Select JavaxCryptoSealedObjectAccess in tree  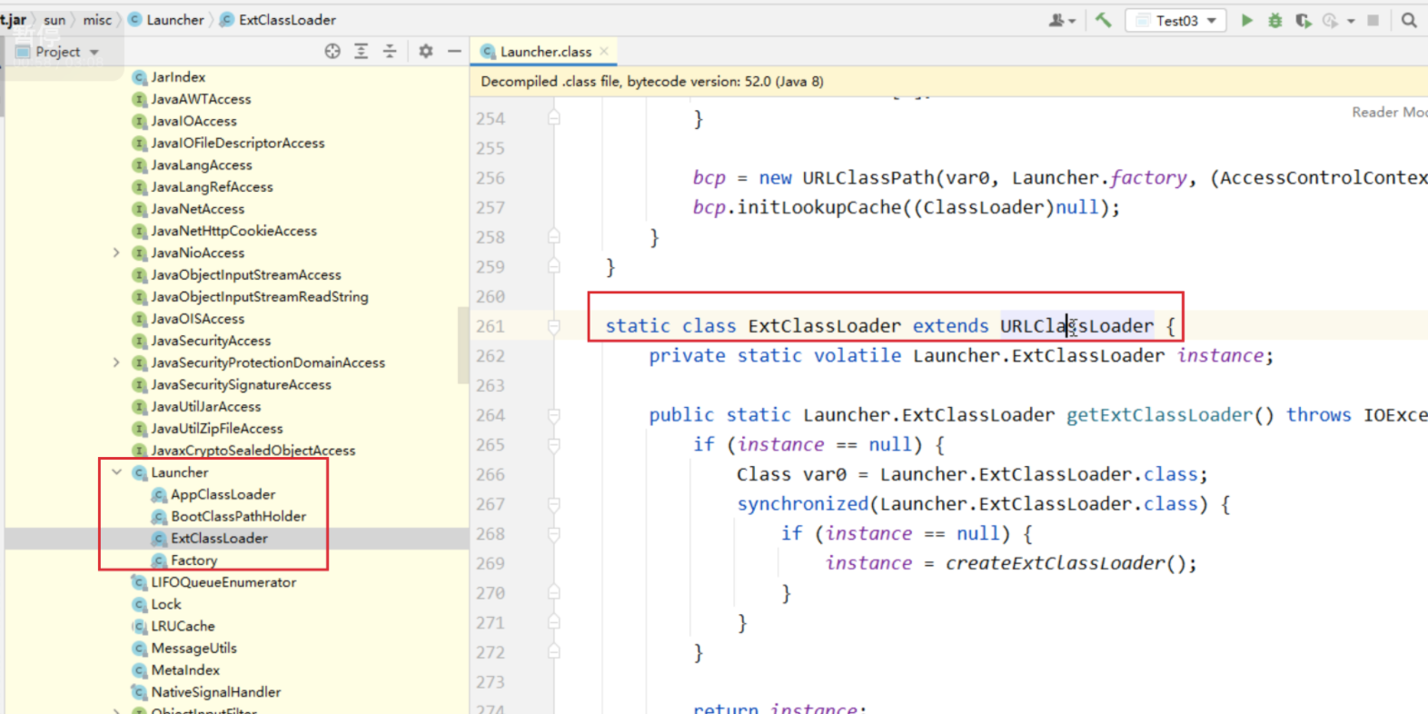pyautogui.click(x=253, y=451)
